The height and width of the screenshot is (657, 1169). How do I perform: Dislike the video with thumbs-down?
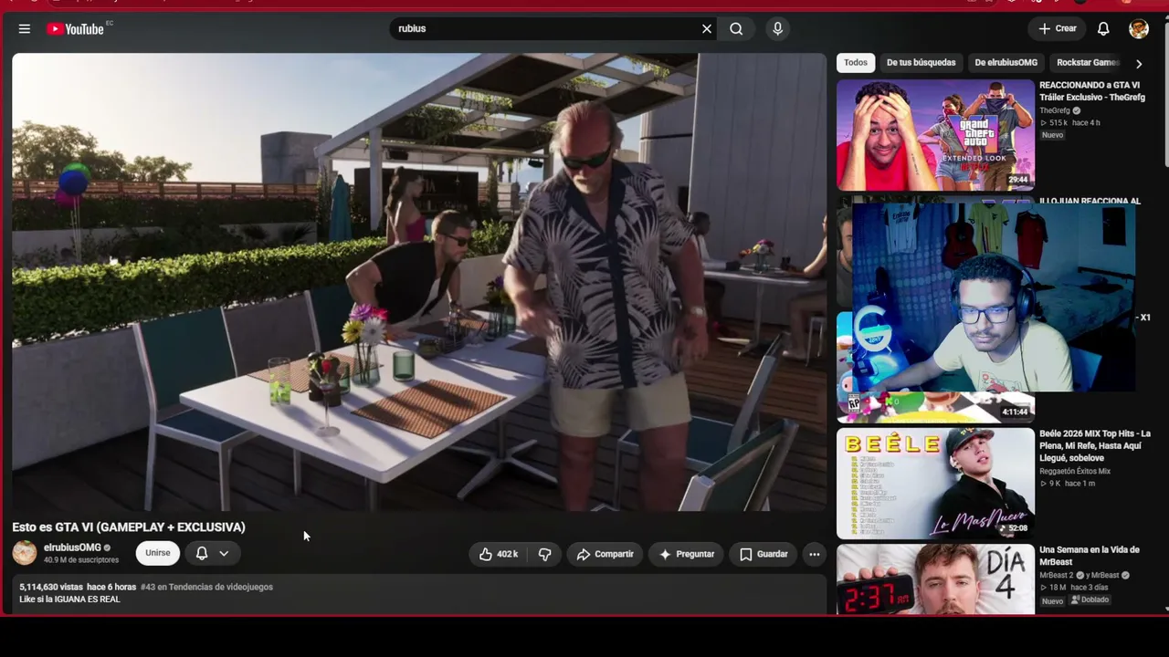[544, 554]
